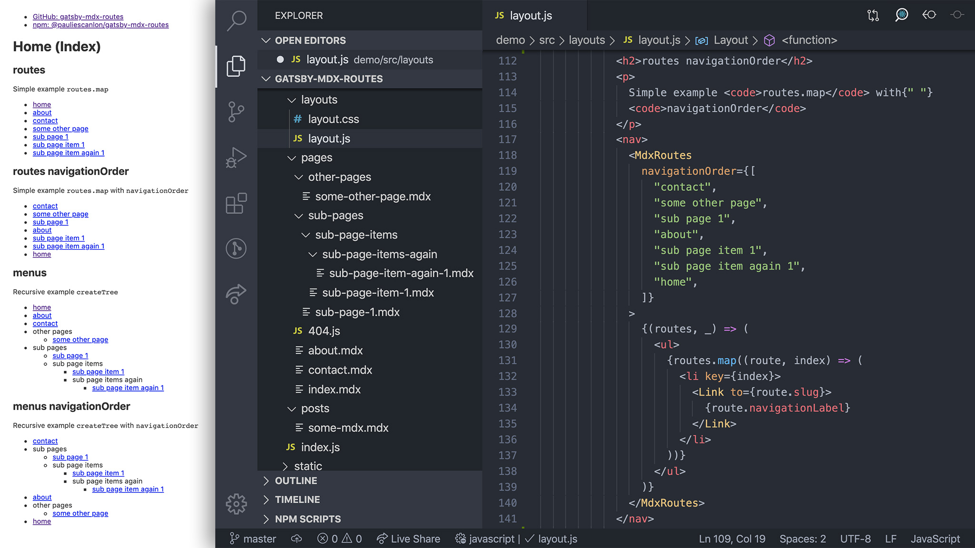Start Live Share from status bar
Viewport: 975px width, 548px height.
click(408, 538)
